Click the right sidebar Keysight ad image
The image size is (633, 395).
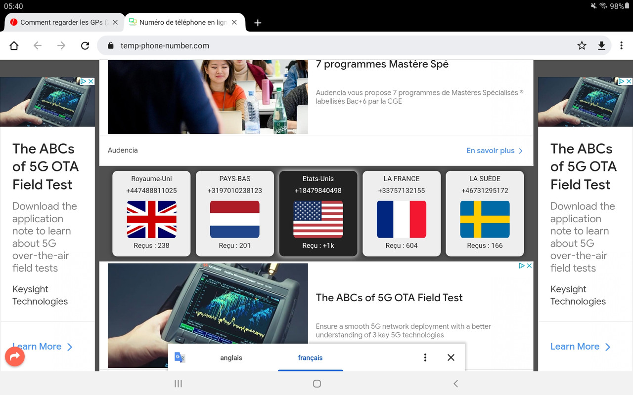point(585,102)
